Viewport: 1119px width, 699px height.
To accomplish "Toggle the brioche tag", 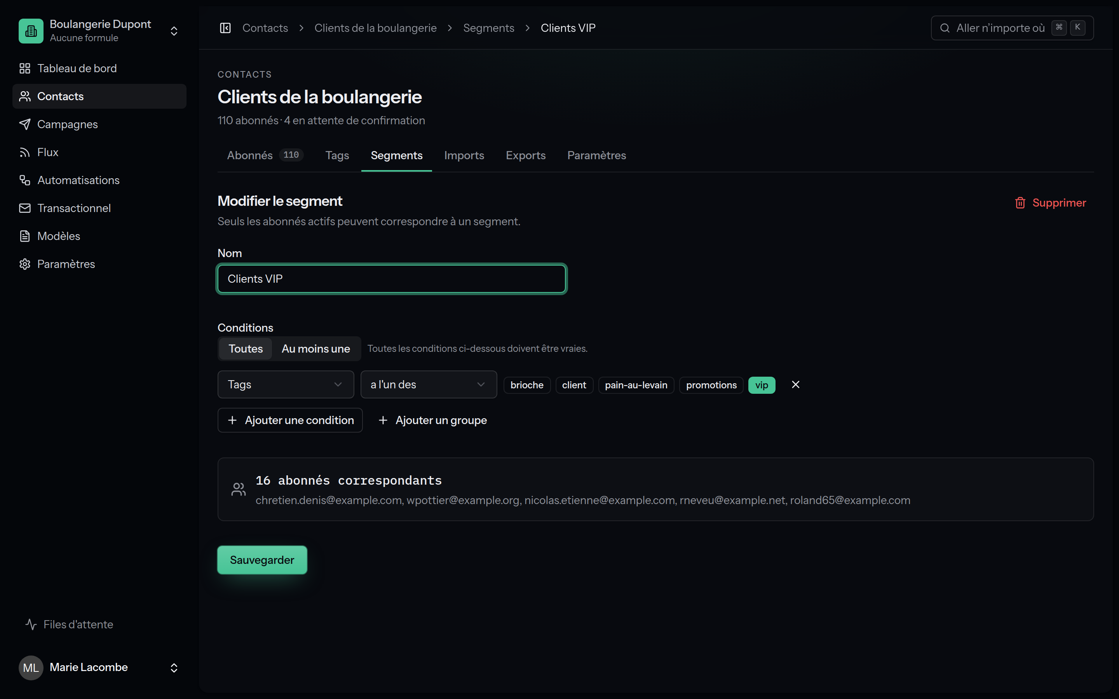I will (527, 385).
